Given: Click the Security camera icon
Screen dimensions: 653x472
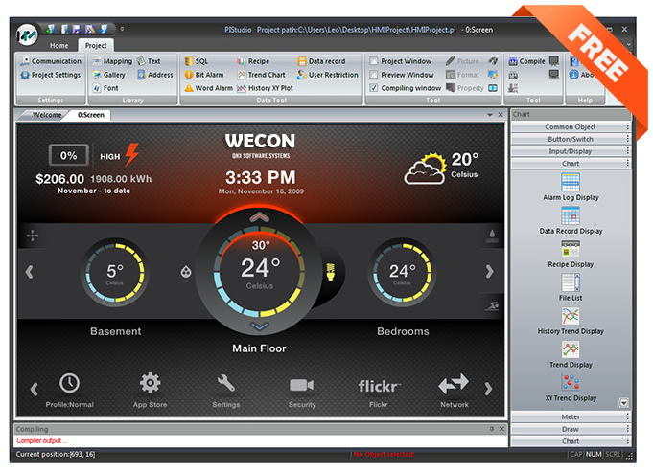Looking at the screenshot, I should click(302, 385).
